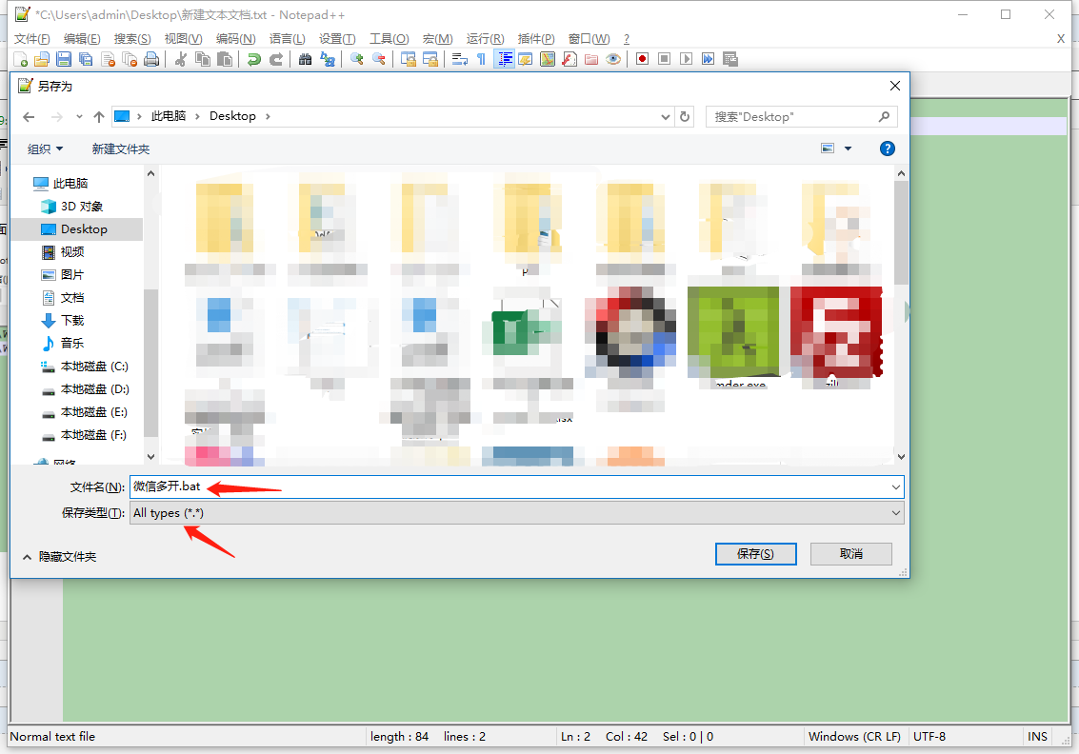Open the view options dropdown arrow

click(848, 149)
